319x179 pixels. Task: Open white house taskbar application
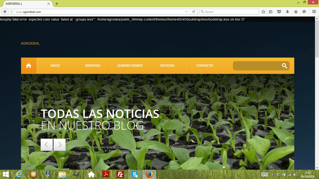[x=91, y=174]
